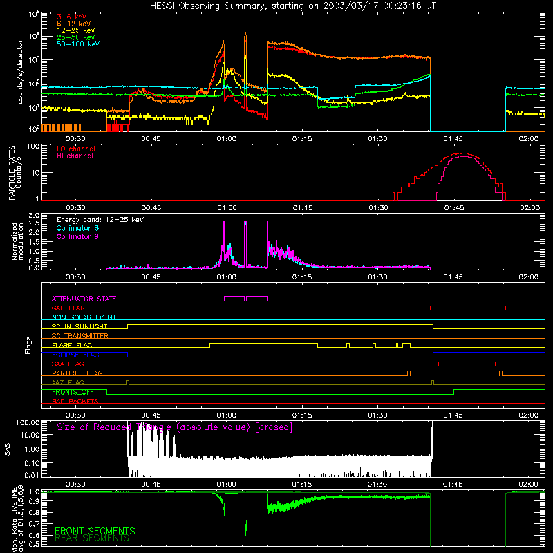
Task: Click the "2.5" tick on modulation axis
Action: coord(34,223)
